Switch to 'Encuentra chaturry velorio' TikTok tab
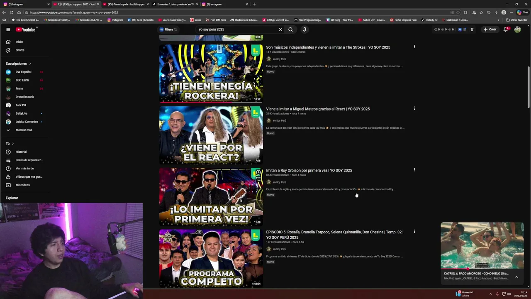 point(175,4)
